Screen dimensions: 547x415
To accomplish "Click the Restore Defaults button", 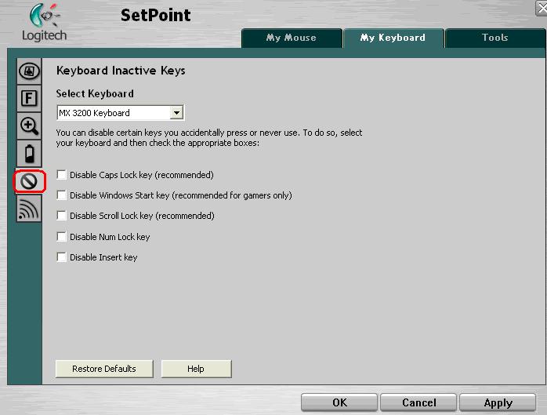I will (104, 369).
